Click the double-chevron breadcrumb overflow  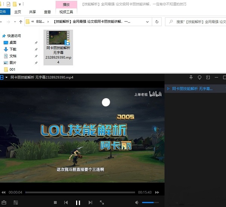click(32, 21)
